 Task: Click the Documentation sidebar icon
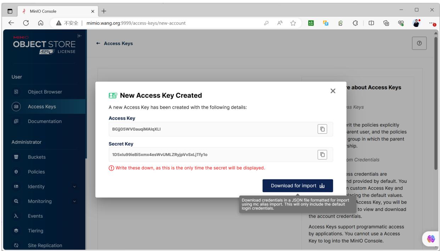coord(16,121)
